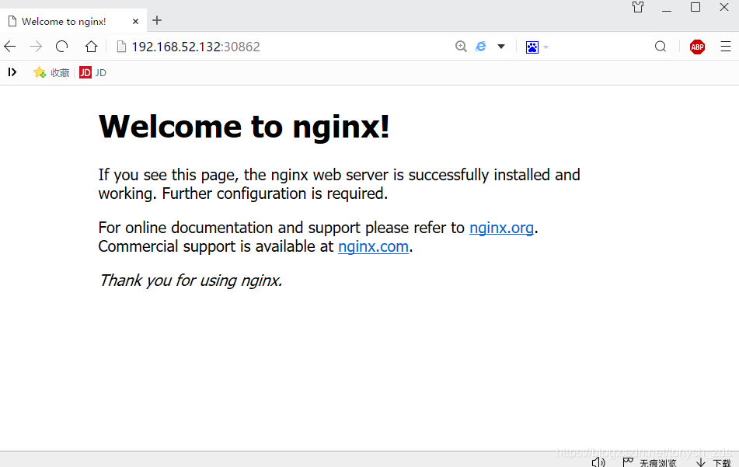This screenshot has width=739, height=467.
Task: Open a new tab
Action: click(157, 20)
